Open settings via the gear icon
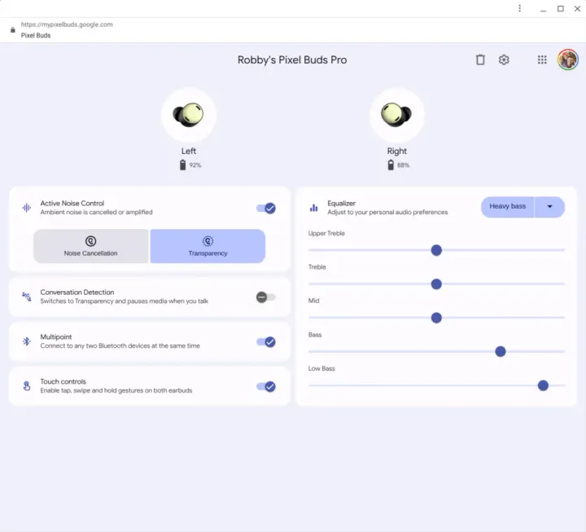586x532 pixels. [504, 59]
